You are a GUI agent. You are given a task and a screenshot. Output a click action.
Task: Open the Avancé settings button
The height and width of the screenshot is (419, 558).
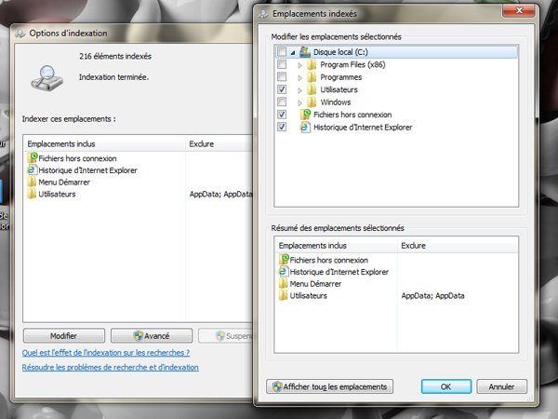click(152, 335)
